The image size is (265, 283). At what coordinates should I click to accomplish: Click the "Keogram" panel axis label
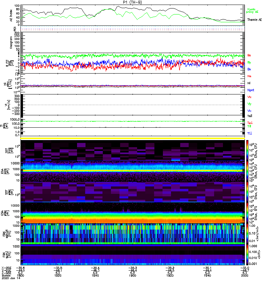(x=11, y=42)
